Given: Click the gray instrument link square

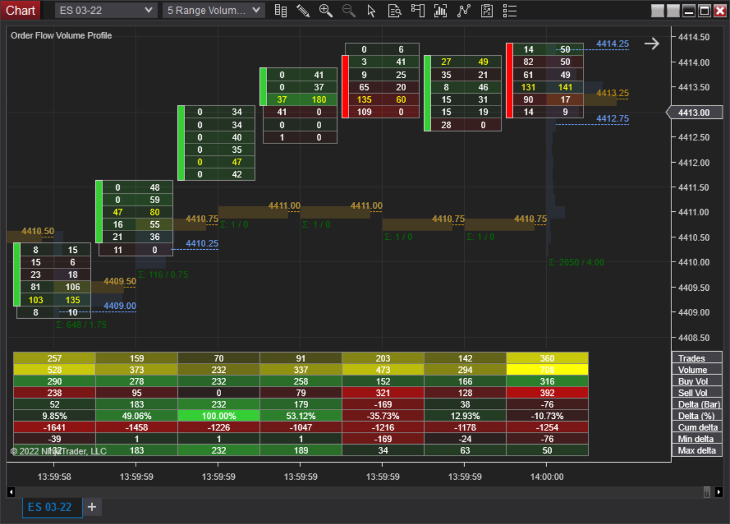Looking at the screenshot, I should [658, 10].
